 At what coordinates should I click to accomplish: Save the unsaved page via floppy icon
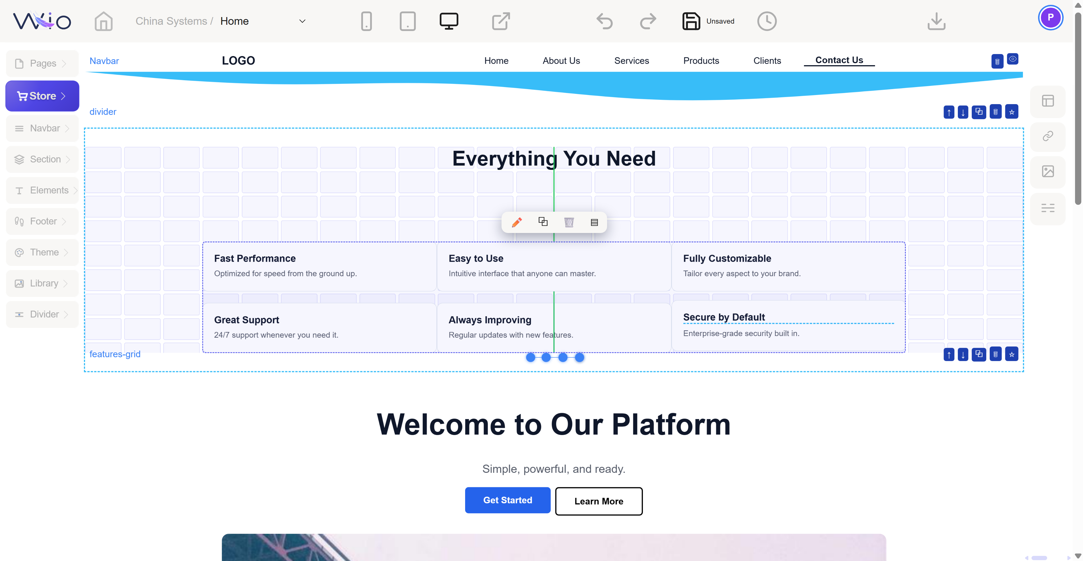691,21
